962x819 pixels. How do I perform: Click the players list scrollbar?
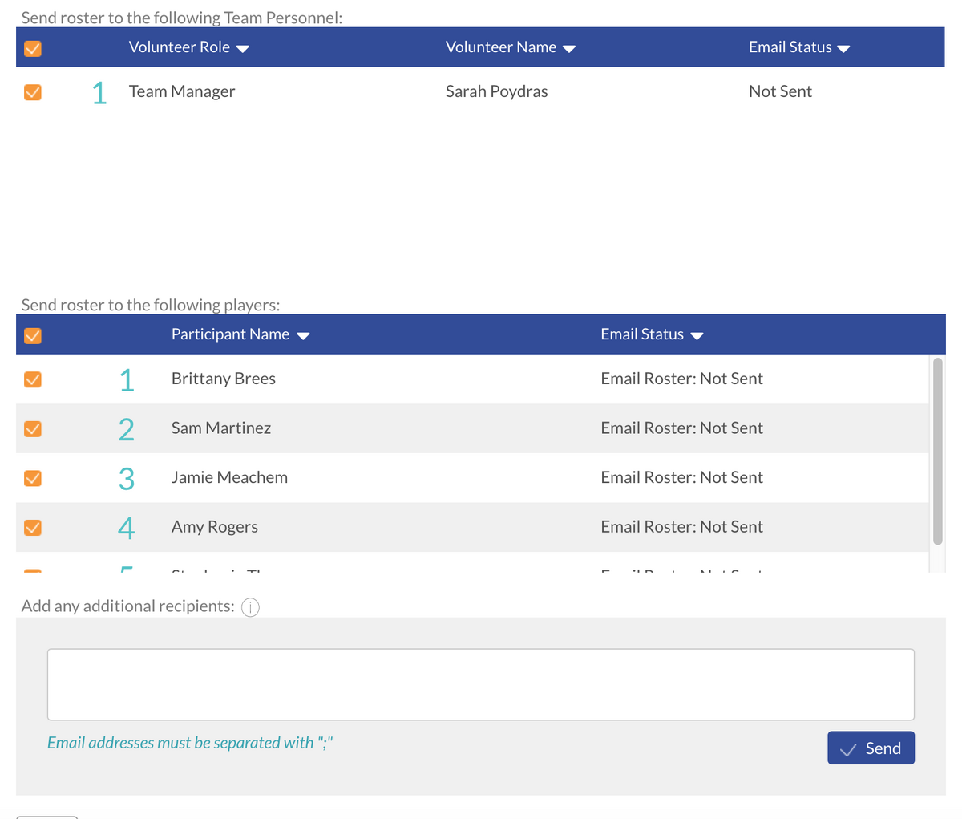point(937,449)
